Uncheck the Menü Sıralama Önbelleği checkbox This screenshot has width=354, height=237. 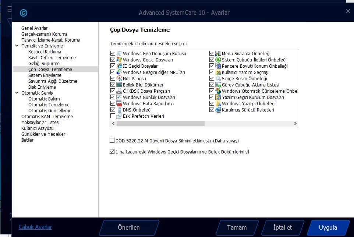pyautogui.click(x=212, y=53)
